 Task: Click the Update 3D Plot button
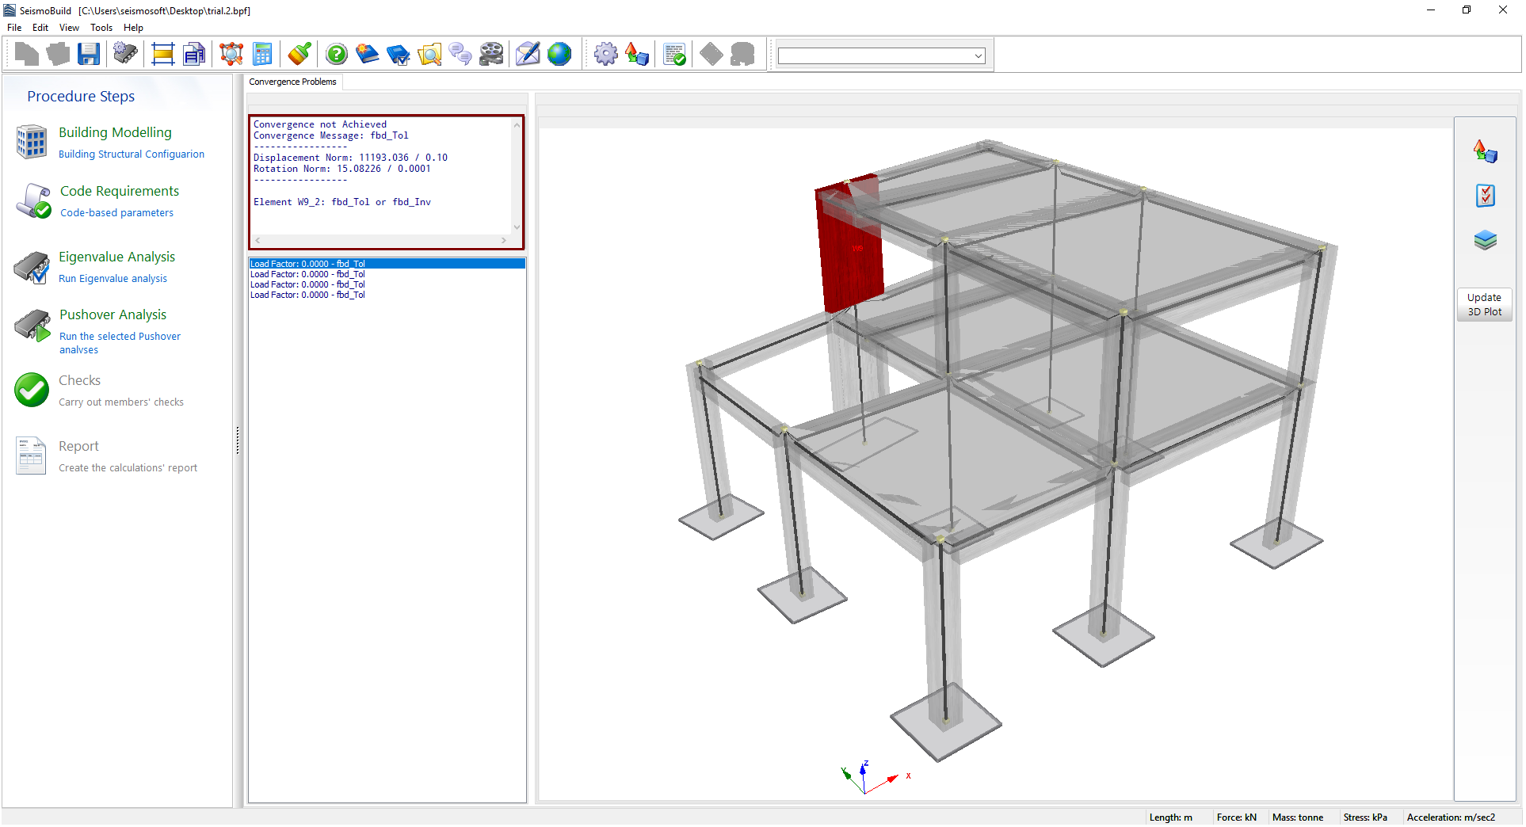pos(1484,305)
